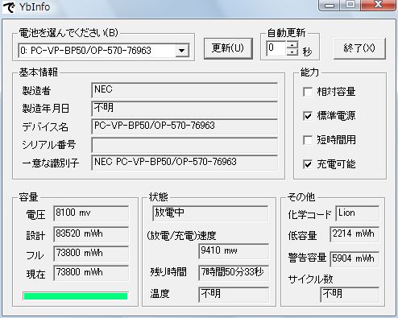The width and height of the screenshot is (398, 318).
Task: Click the 一意な識別子 label
Action: pos(51,163)
